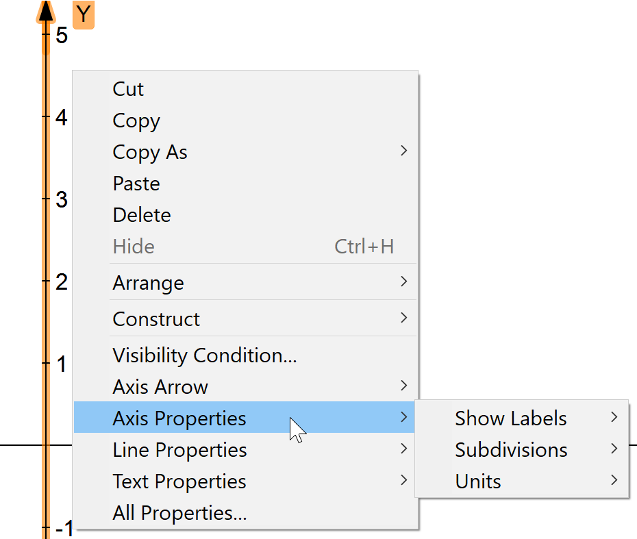Click the orange Y axis label badge
Viewport: 637px width, 539px height.
click(84, 15)
